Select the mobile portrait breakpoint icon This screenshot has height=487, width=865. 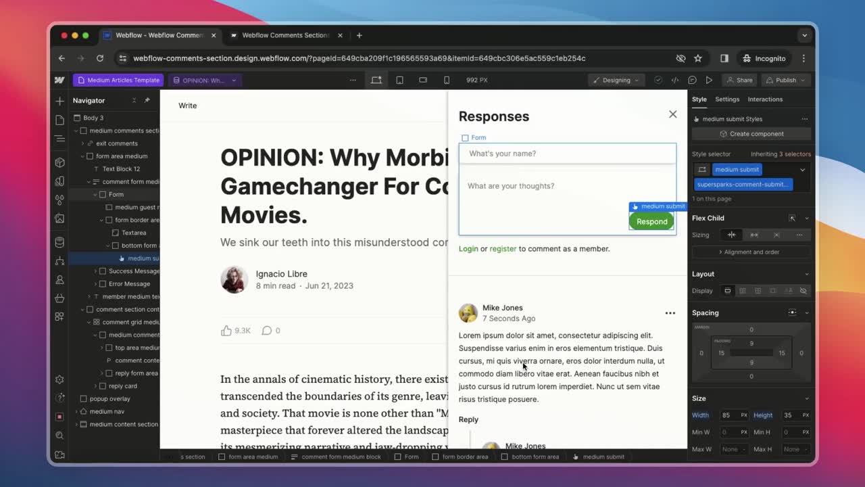(x=446, y=80)
